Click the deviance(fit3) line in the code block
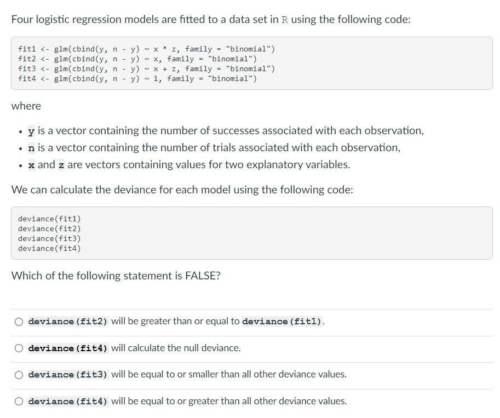The image size is (500, 418). point(49,239)
